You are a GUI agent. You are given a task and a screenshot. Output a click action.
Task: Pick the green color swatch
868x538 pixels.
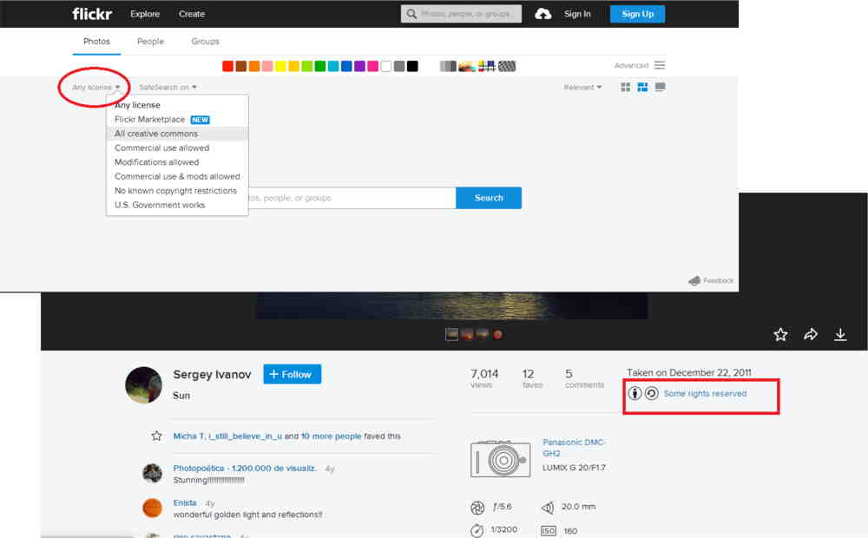pos(320,67)
